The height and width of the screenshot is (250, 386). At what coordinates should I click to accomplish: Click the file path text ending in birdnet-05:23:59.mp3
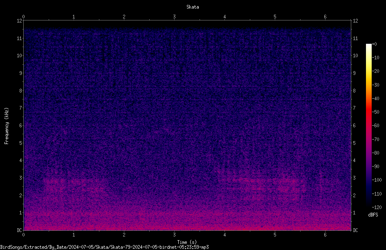coord(104,247)
